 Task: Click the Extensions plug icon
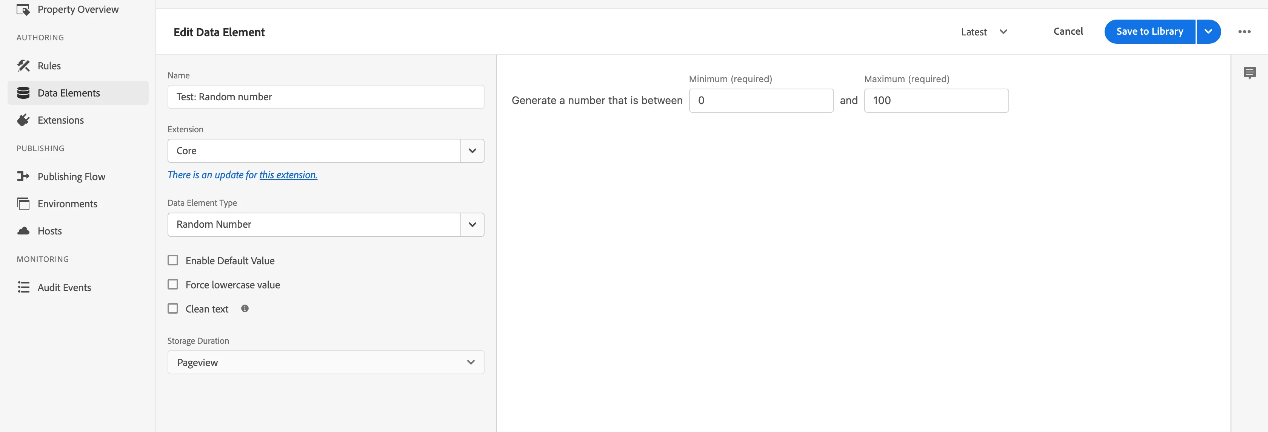[x=23, y=120]
